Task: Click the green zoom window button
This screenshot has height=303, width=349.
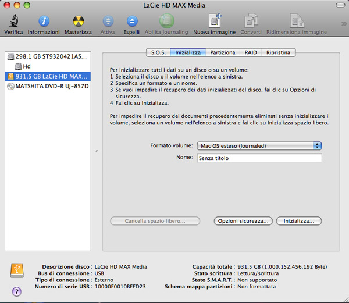Action: (27, 5)
